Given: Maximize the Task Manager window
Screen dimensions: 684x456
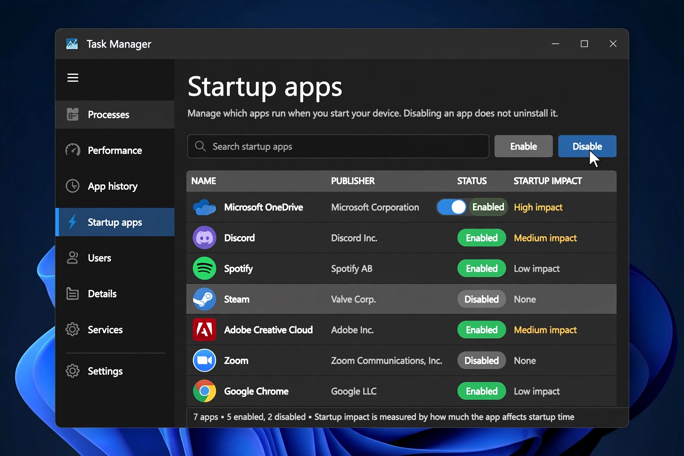Looking at the screenshot, I should pos(584,44).
